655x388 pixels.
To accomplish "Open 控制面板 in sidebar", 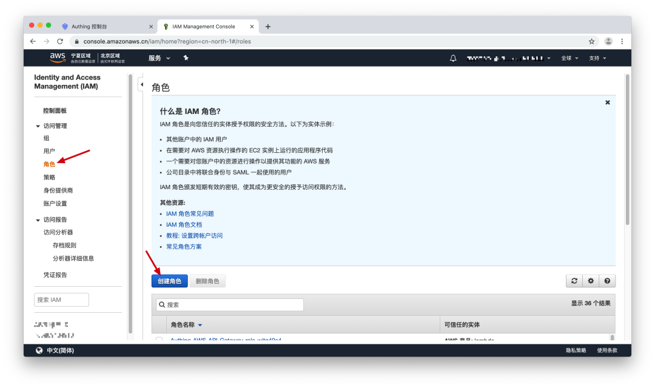I will click(x=55, y=111).
